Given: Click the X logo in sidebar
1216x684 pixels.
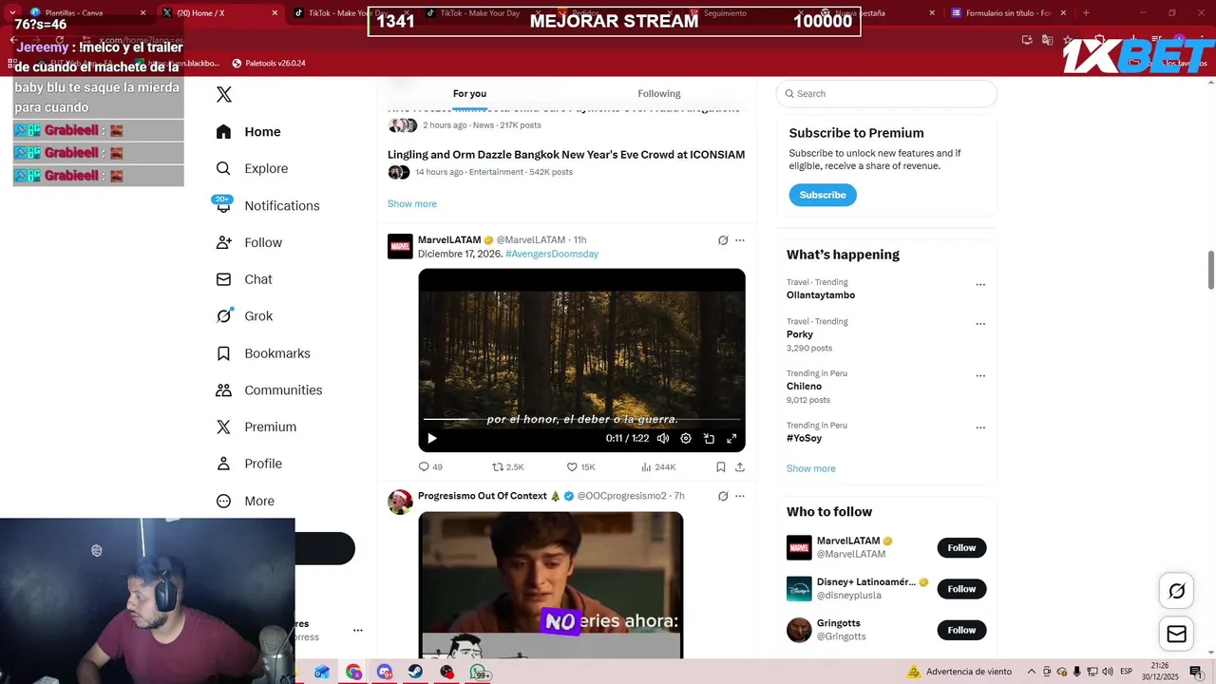Looking at the screenshot, I should coord(224,94).
